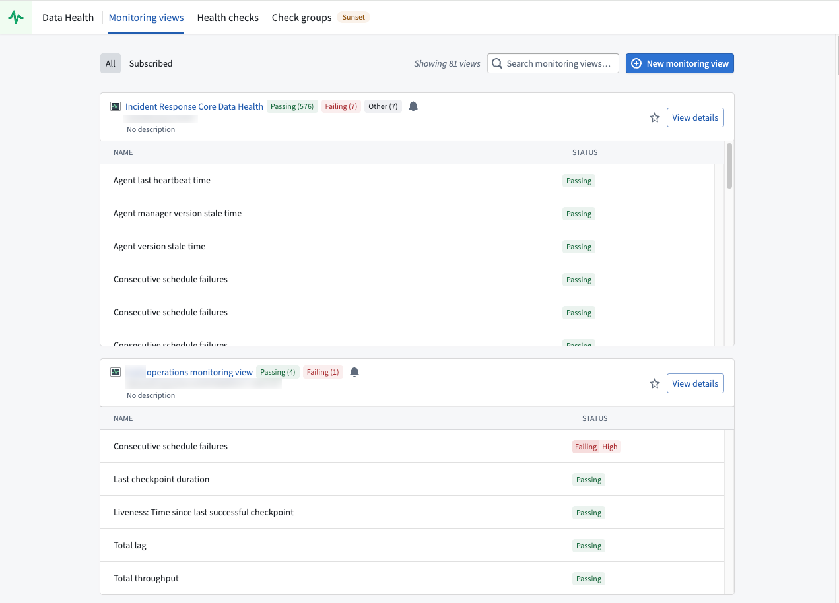
Task: Click the avatar icon beside operations monitoring view
Action: coord(115,371)
